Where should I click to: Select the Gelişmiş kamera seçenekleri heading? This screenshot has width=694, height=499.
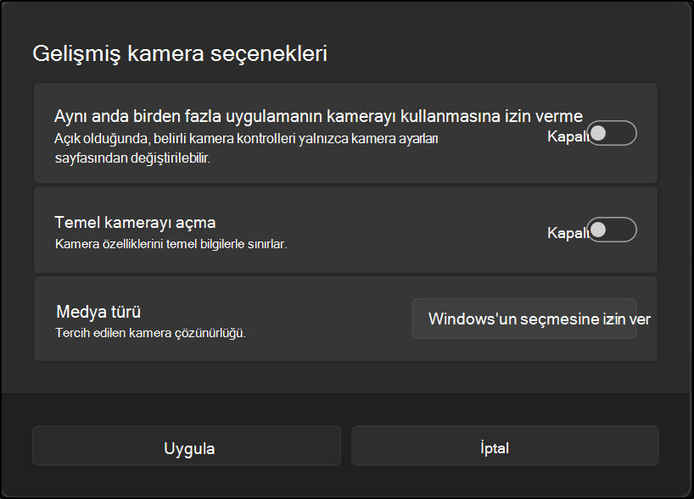[180, 53]
